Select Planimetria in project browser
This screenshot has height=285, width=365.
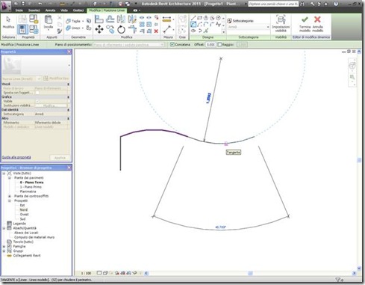tap(28, 191)
